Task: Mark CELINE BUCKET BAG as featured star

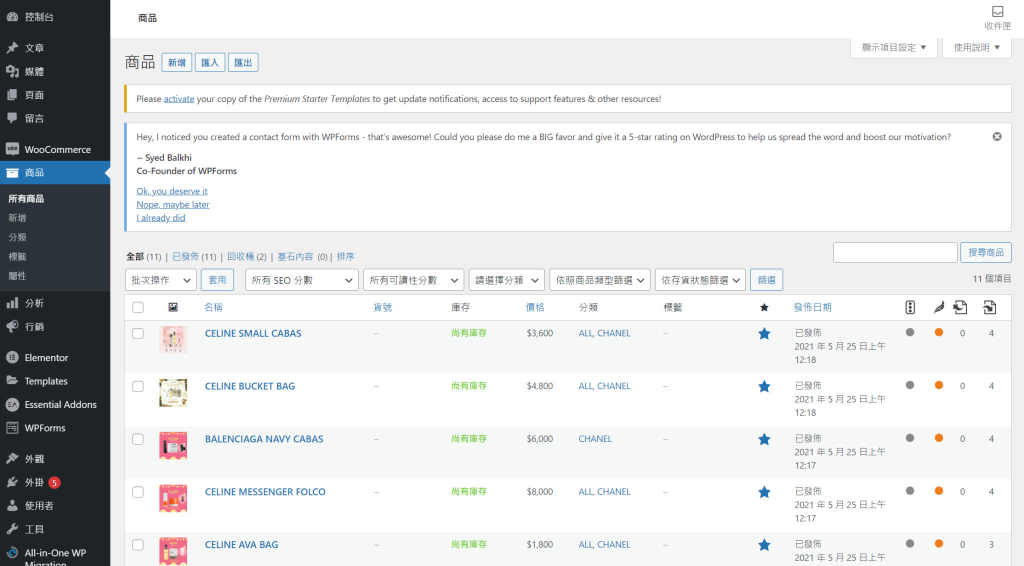Action: 764,386
